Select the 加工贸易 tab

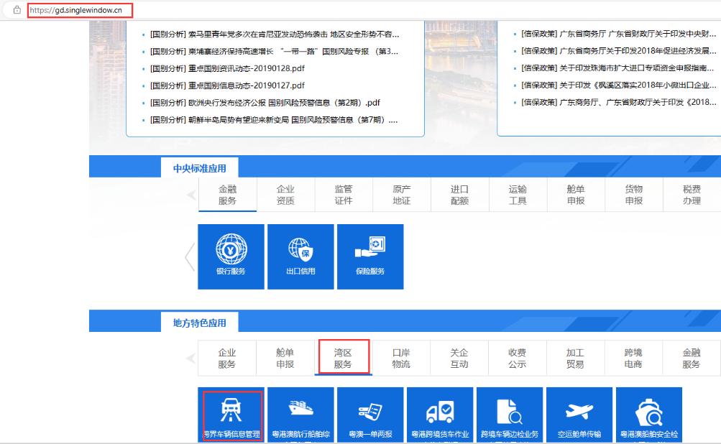[x=575, y=358]
